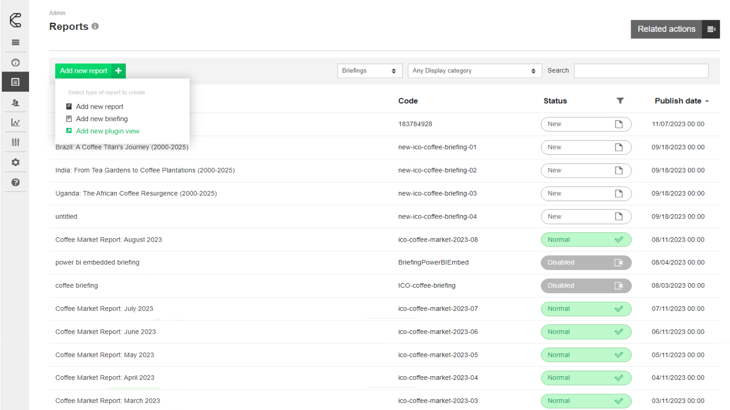Open the line chart analytics sidebar icon
The width and height of the screenshot is (730, 410).
coord(15,123)
